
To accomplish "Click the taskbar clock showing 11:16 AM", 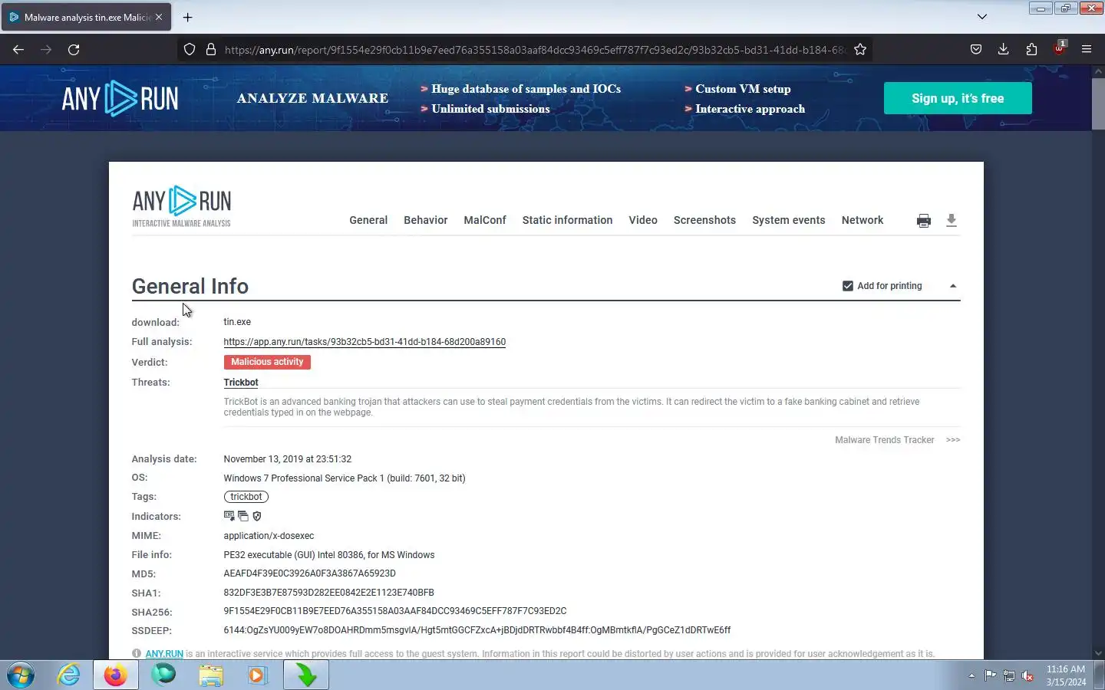I will 1066,675.
